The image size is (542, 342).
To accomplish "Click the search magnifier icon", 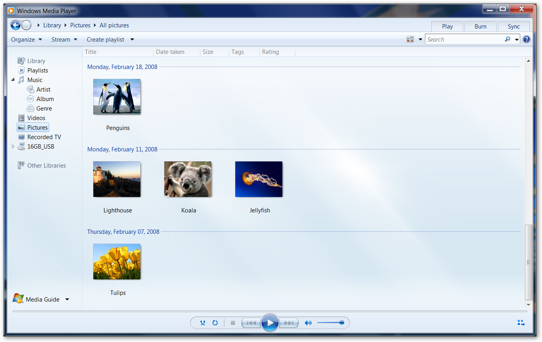I will [x=508, y=39].
